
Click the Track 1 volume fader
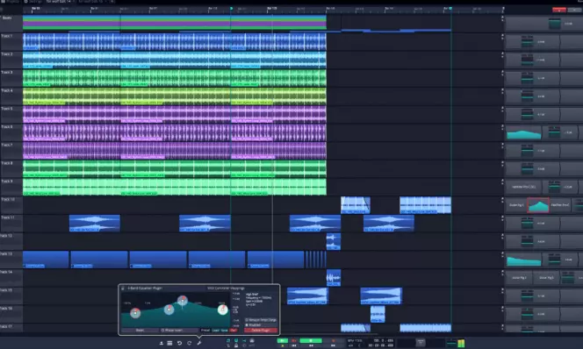click(x=527, y=41)
